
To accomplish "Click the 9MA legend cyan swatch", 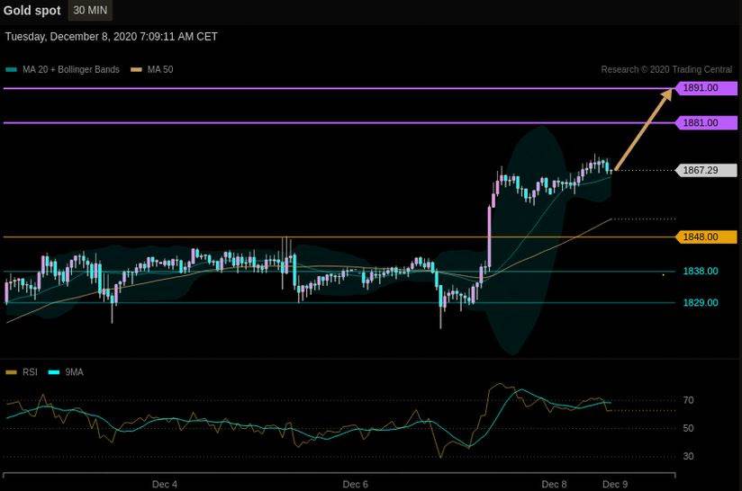I will [x=54, y=372].
